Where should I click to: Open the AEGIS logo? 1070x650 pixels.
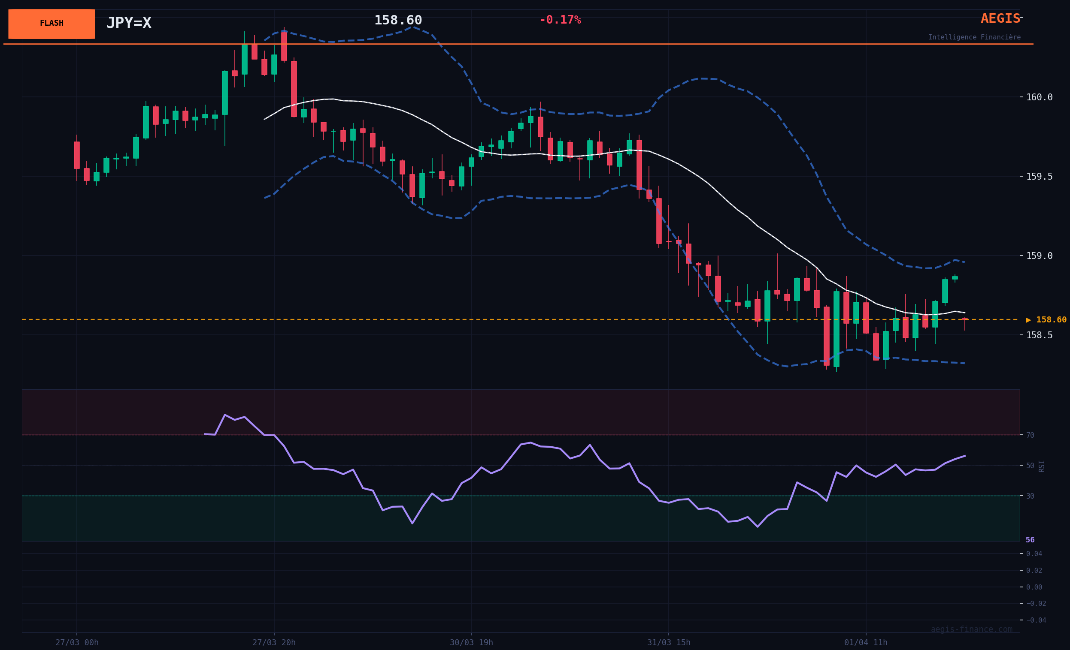pos(1000,19)
